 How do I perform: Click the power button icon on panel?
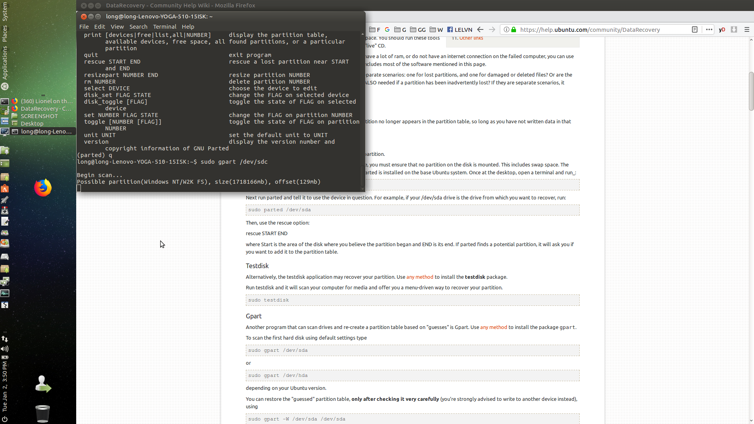pos(5,419)
